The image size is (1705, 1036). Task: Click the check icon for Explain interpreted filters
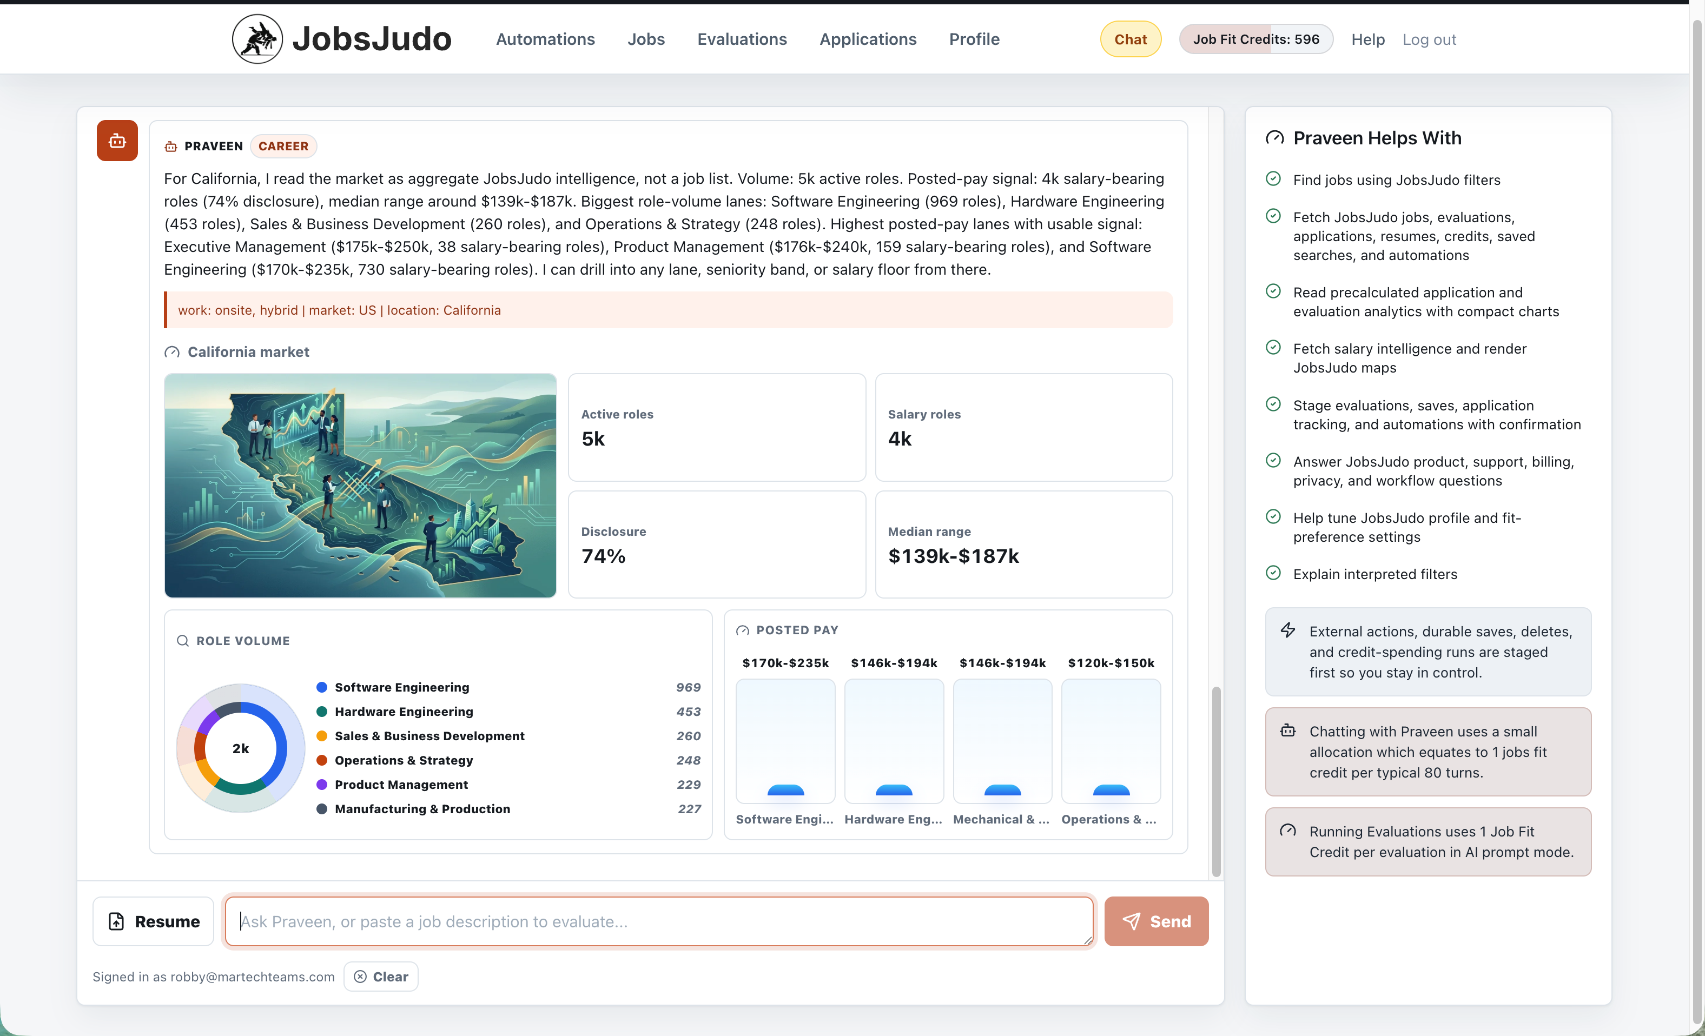pos(1273,573)
